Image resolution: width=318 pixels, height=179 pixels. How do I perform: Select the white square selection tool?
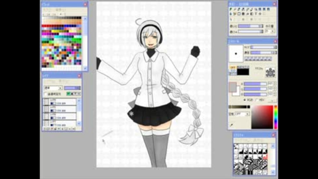239,14
